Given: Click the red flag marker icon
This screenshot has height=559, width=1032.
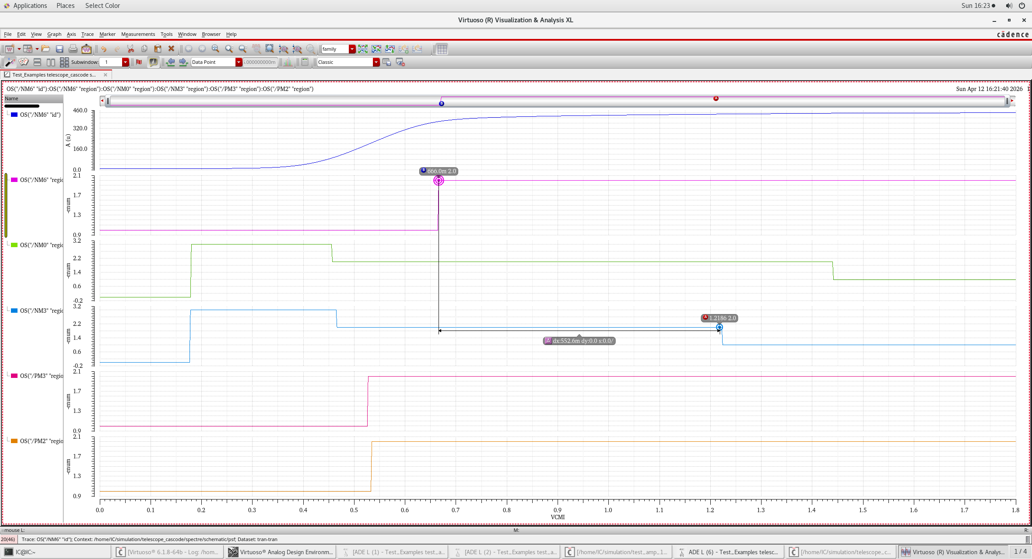Looking at the screenshot, I should click(x=139, y=62).
